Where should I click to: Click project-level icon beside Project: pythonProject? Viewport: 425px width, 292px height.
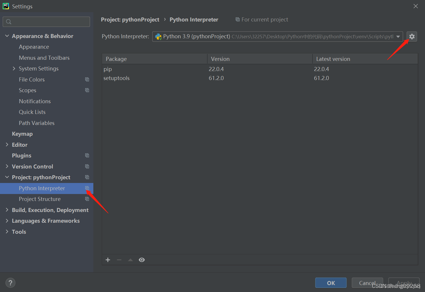[x=87, y=177]
